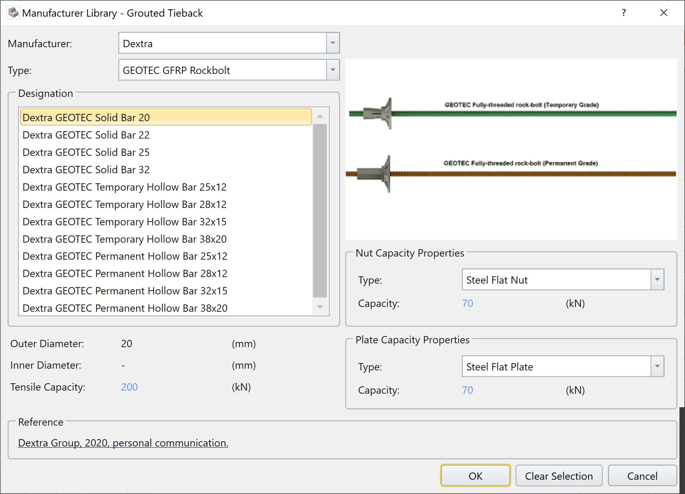Select Dextra GEOTEC Solid Bar 25
This screenshot has width=685, height=494.
coord(166,152)
